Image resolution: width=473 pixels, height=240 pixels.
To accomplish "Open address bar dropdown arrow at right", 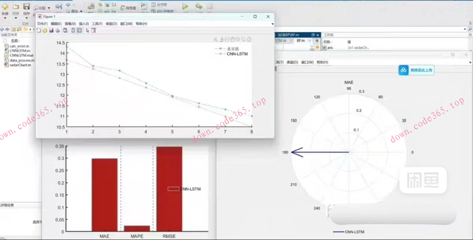I will coord(465,29).
